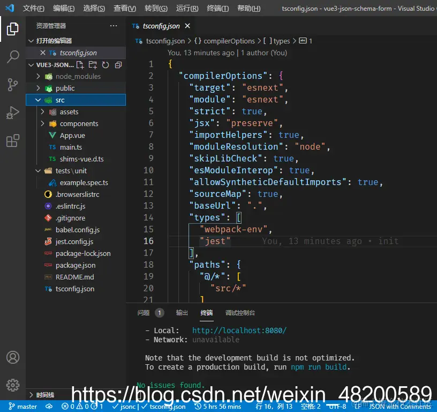Close the tsconfig.json editor tab
This screenshot has width=437, height=412.
(x=187, y=26)
